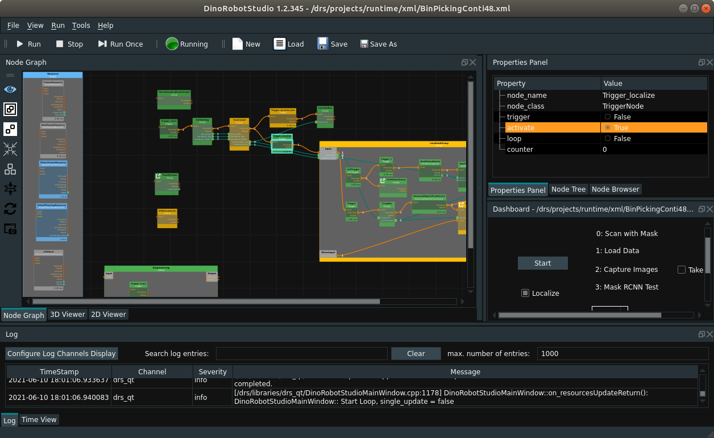
Task: Open the Tools menu
Action: point(81,26)
